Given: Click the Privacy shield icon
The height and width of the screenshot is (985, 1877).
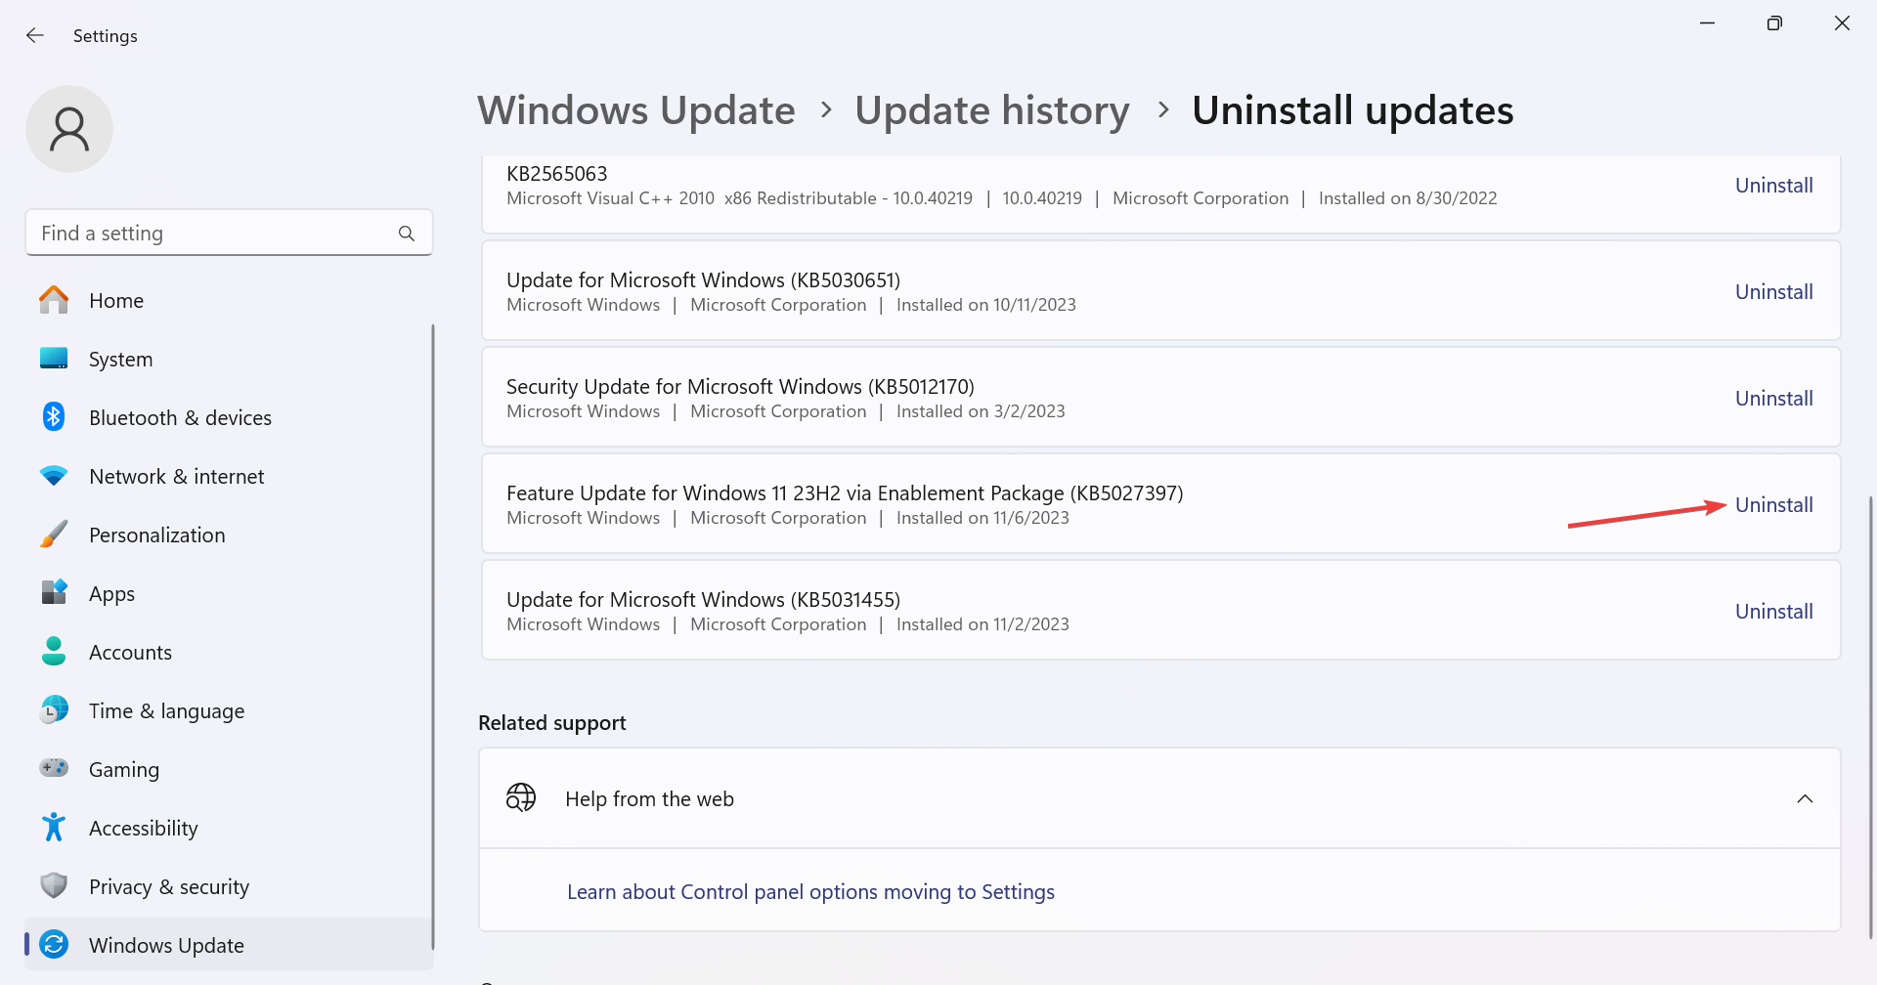Looking at the screenshot, I should (x=54, y=886).
